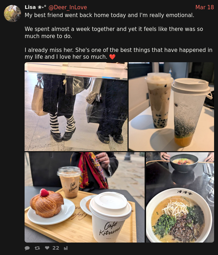The width and height of the screenshot is (218, 255).
Task: Click the red heart emoji in the post text
Action: point(112,57)
